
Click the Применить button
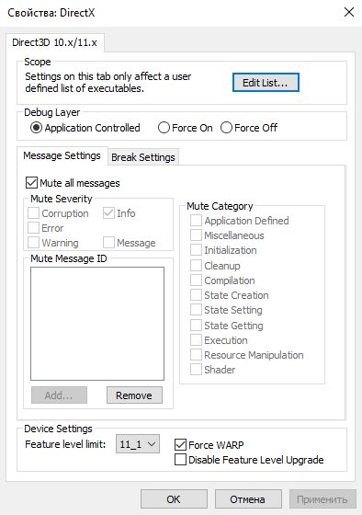(322, 499)
